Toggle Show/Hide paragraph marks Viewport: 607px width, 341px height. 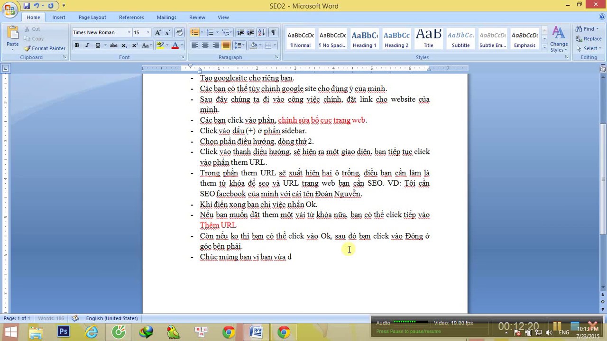[x=274, y=32]
